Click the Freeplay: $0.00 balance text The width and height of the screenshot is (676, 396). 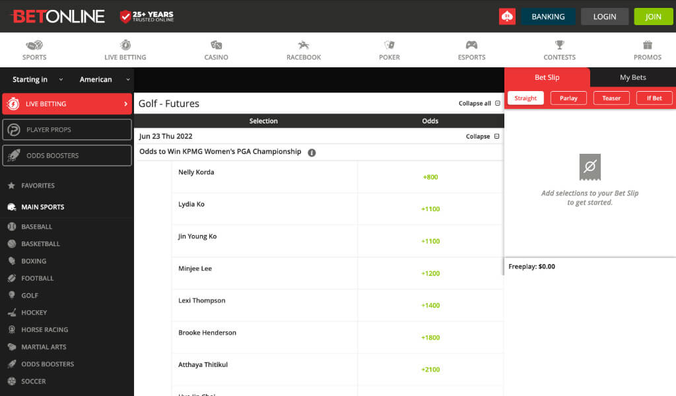(531, 266)
